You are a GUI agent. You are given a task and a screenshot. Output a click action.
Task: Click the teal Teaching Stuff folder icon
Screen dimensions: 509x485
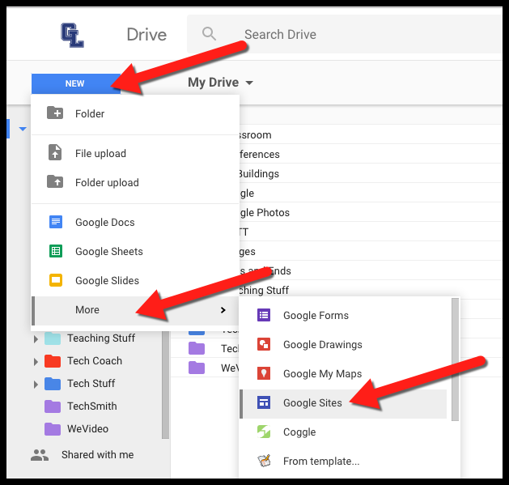pyautogui.click(x=53, y=338)
